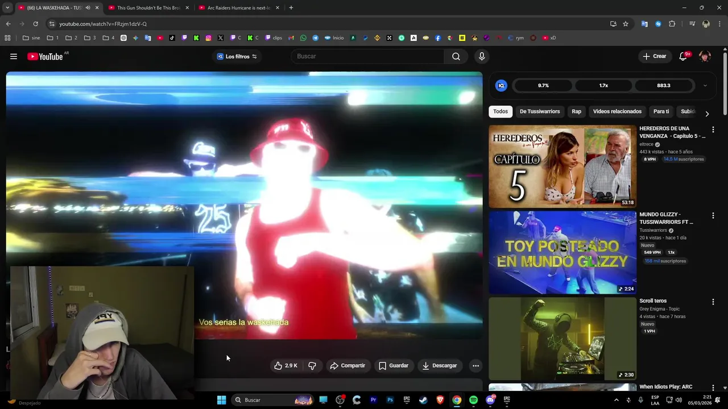Select the Todos filter chip
The height and width of the screenshot is (409, 728).
point(500,111)
